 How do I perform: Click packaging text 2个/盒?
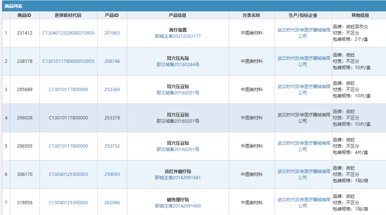pyautogui.click(x=361, y=39)
